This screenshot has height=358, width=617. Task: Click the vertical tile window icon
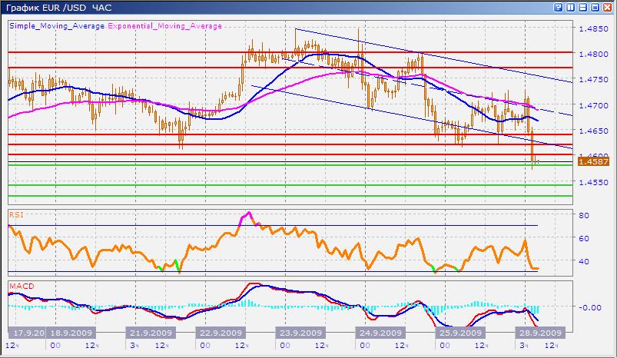(570, 7)
